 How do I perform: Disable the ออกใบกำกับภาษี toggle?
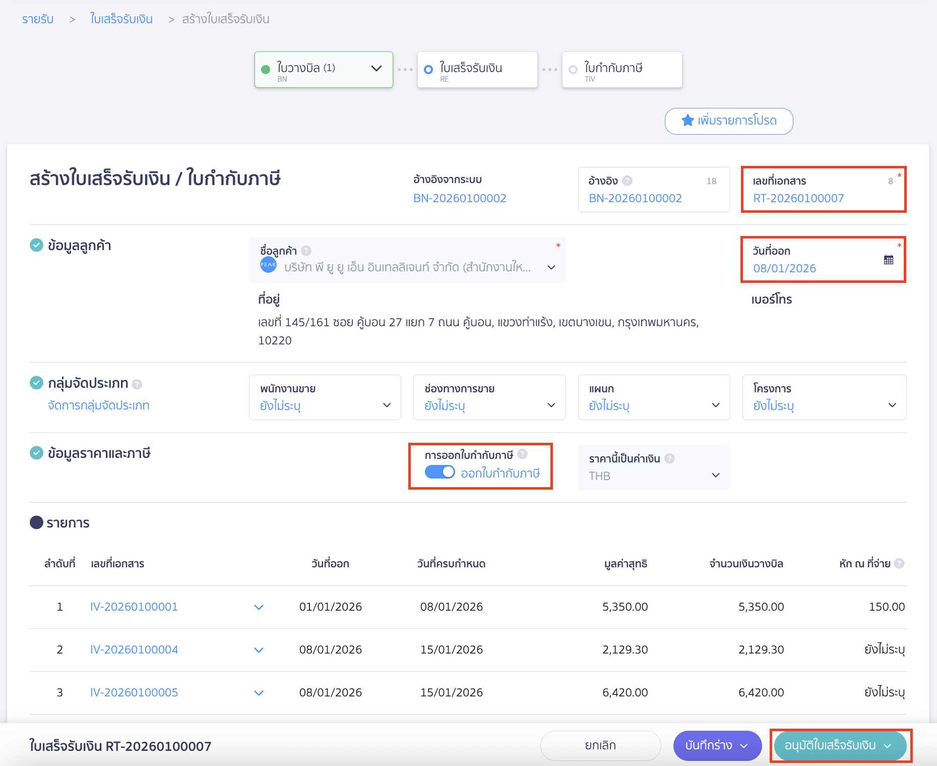(440, 472)
